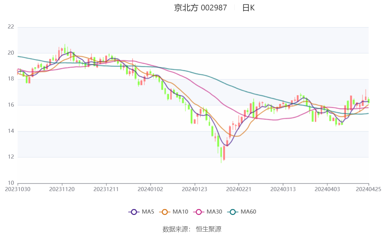Viewport: 384px width, 234px height.
Task: Click the 20240313 x-axis date label
Action: (283, 189)
